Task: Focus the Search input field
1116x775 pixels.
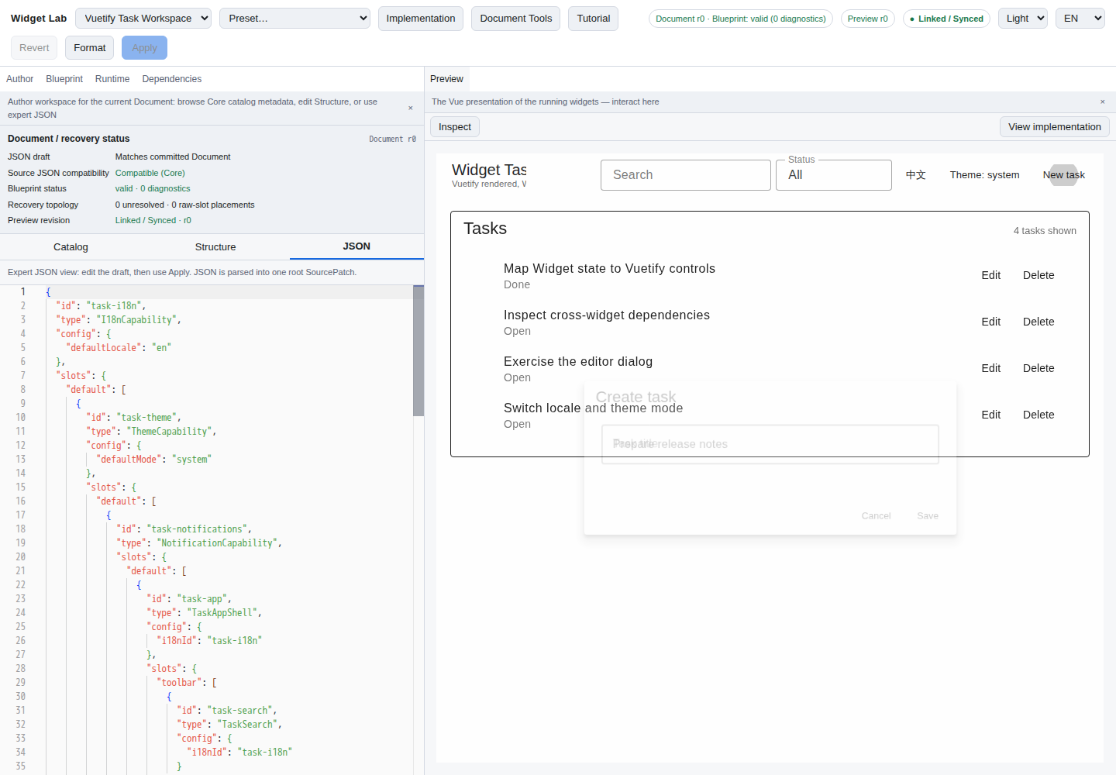Action: coord(686,175)
